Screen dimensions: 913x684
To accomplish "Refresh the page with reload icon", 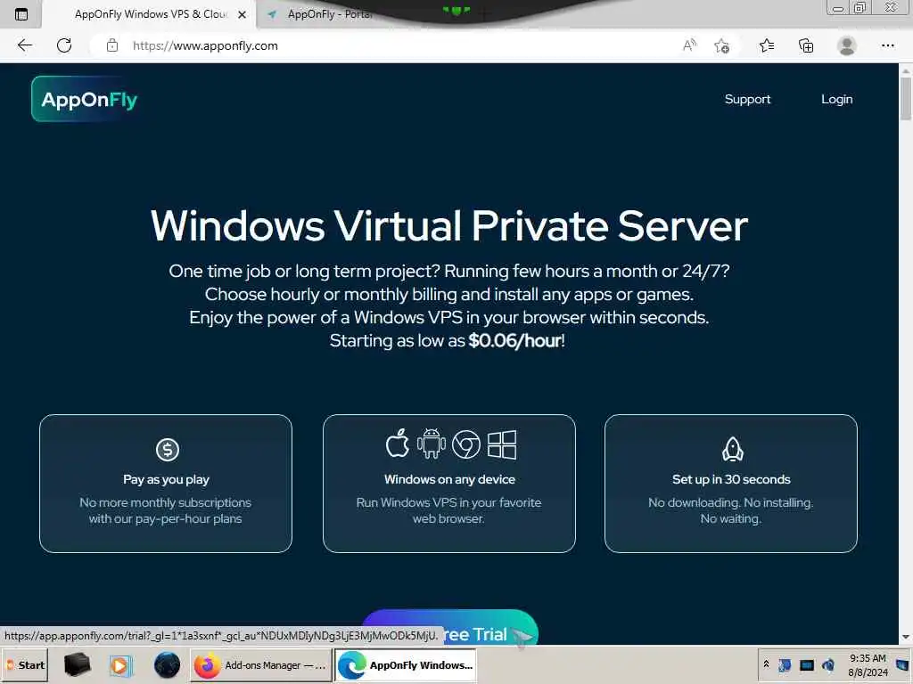I will click(64, 45).
